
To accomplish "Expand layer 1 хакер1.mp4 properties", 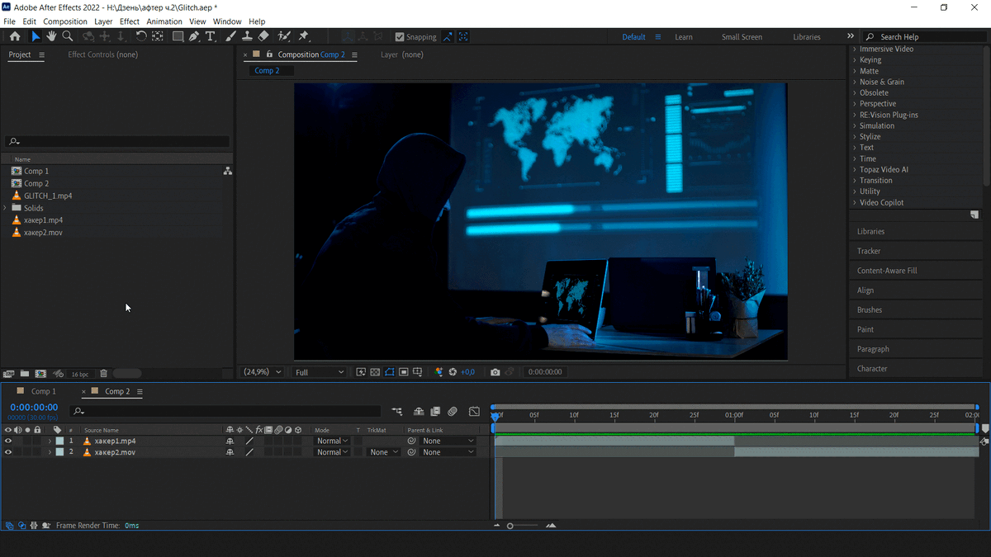I will click(50, 441).
